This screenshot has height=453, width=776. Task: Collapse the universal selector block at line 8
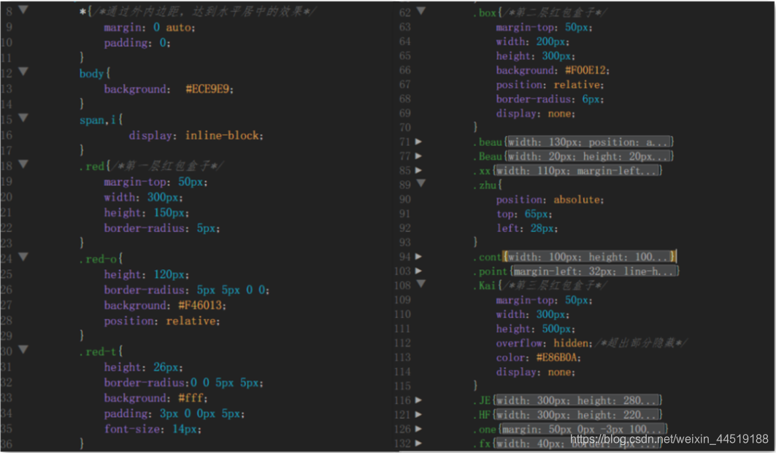pyautogui.click(x=23, y=9)
